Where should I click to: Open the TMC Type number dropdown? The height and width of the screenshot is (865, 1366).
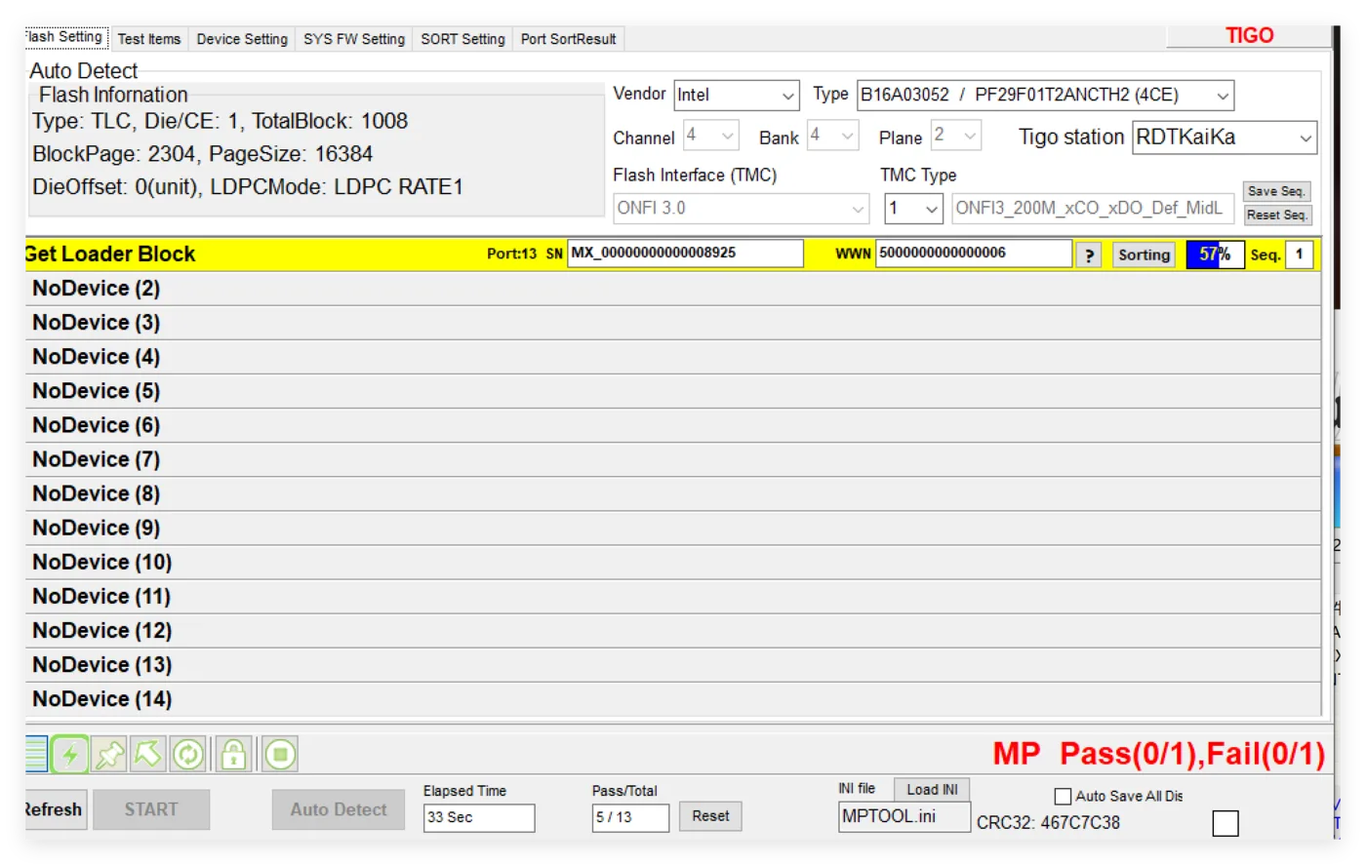(x=914, y=209)
